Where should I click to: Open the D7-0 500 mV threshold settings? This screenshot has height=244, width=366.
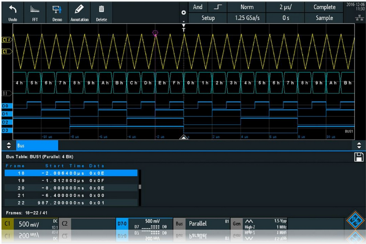point(150,224)
